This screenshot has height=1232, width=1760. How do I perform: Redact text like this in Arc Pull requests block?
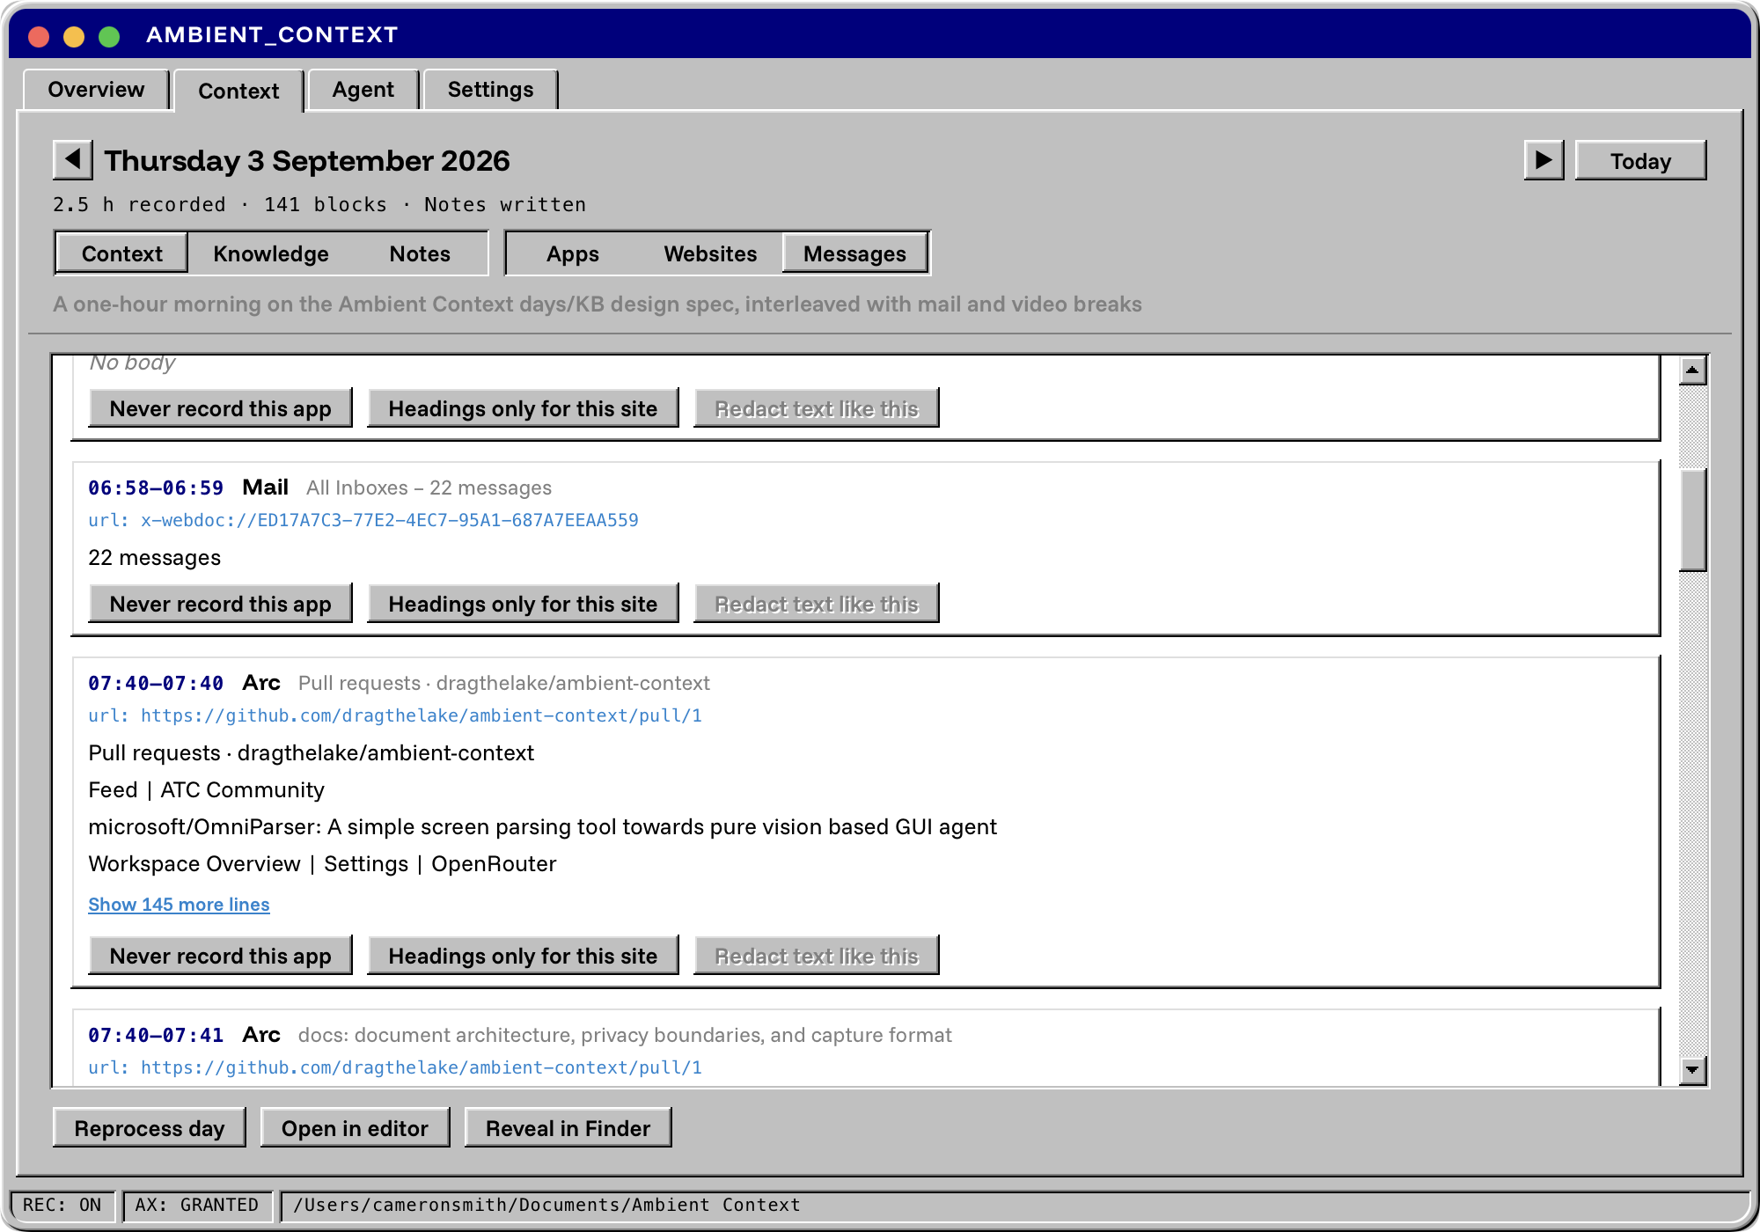tap(816, 956)
